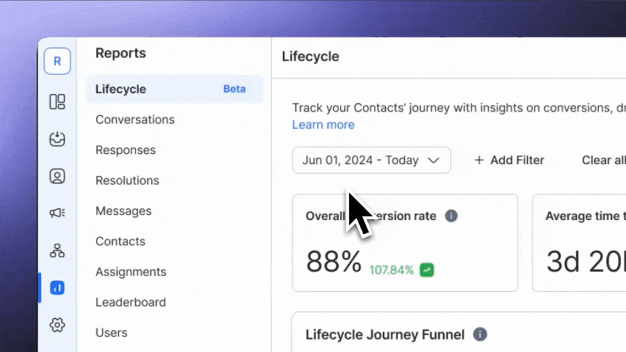Open the inbox icon in sidebar
This screenshot has height=352, width=626.
pos(57,139)
